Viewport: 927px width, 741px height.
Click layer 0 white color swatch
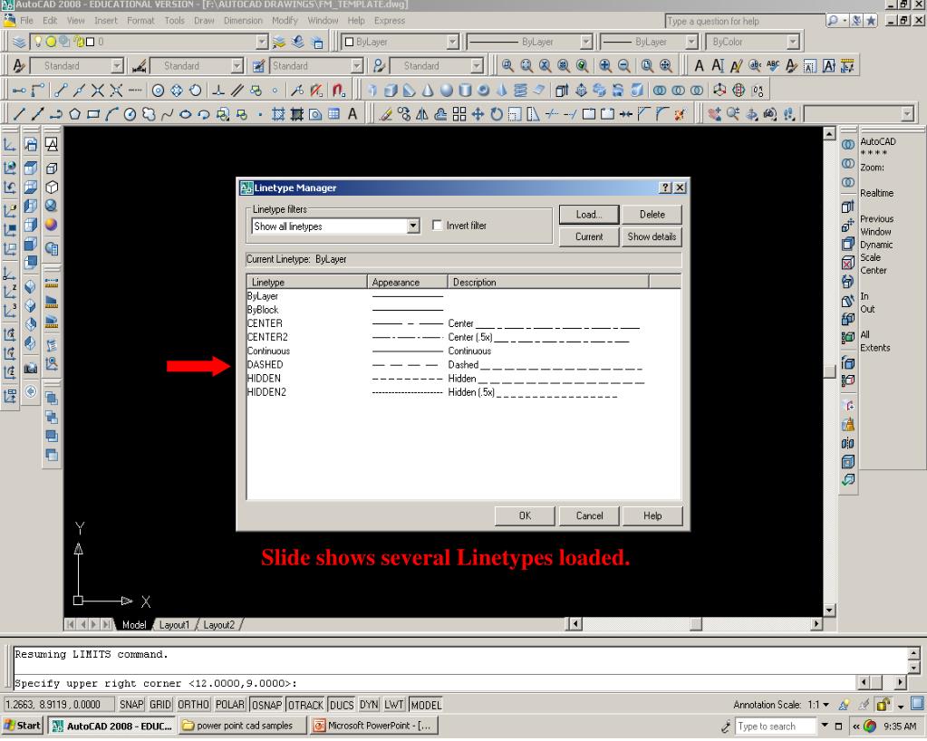point(91,42)
